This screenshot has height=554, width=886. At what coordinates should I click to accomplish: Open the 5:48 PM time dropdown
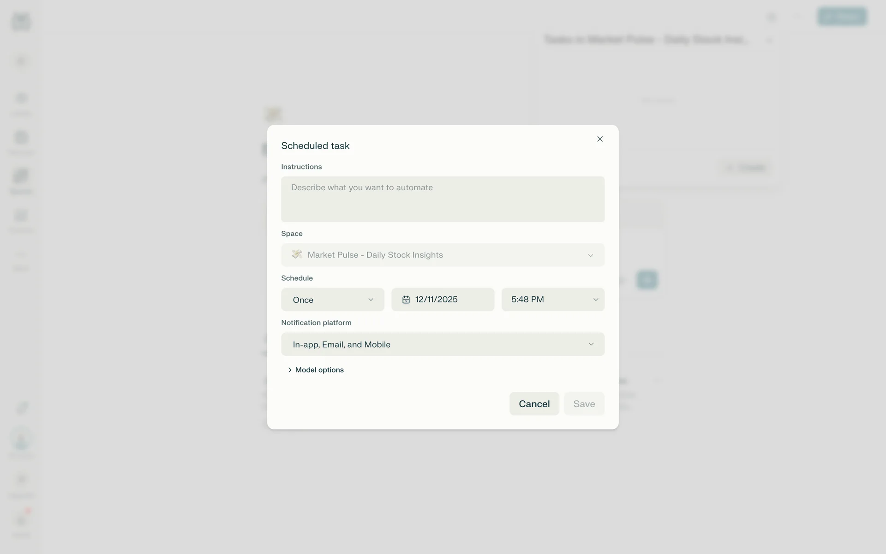coord(552,300)
